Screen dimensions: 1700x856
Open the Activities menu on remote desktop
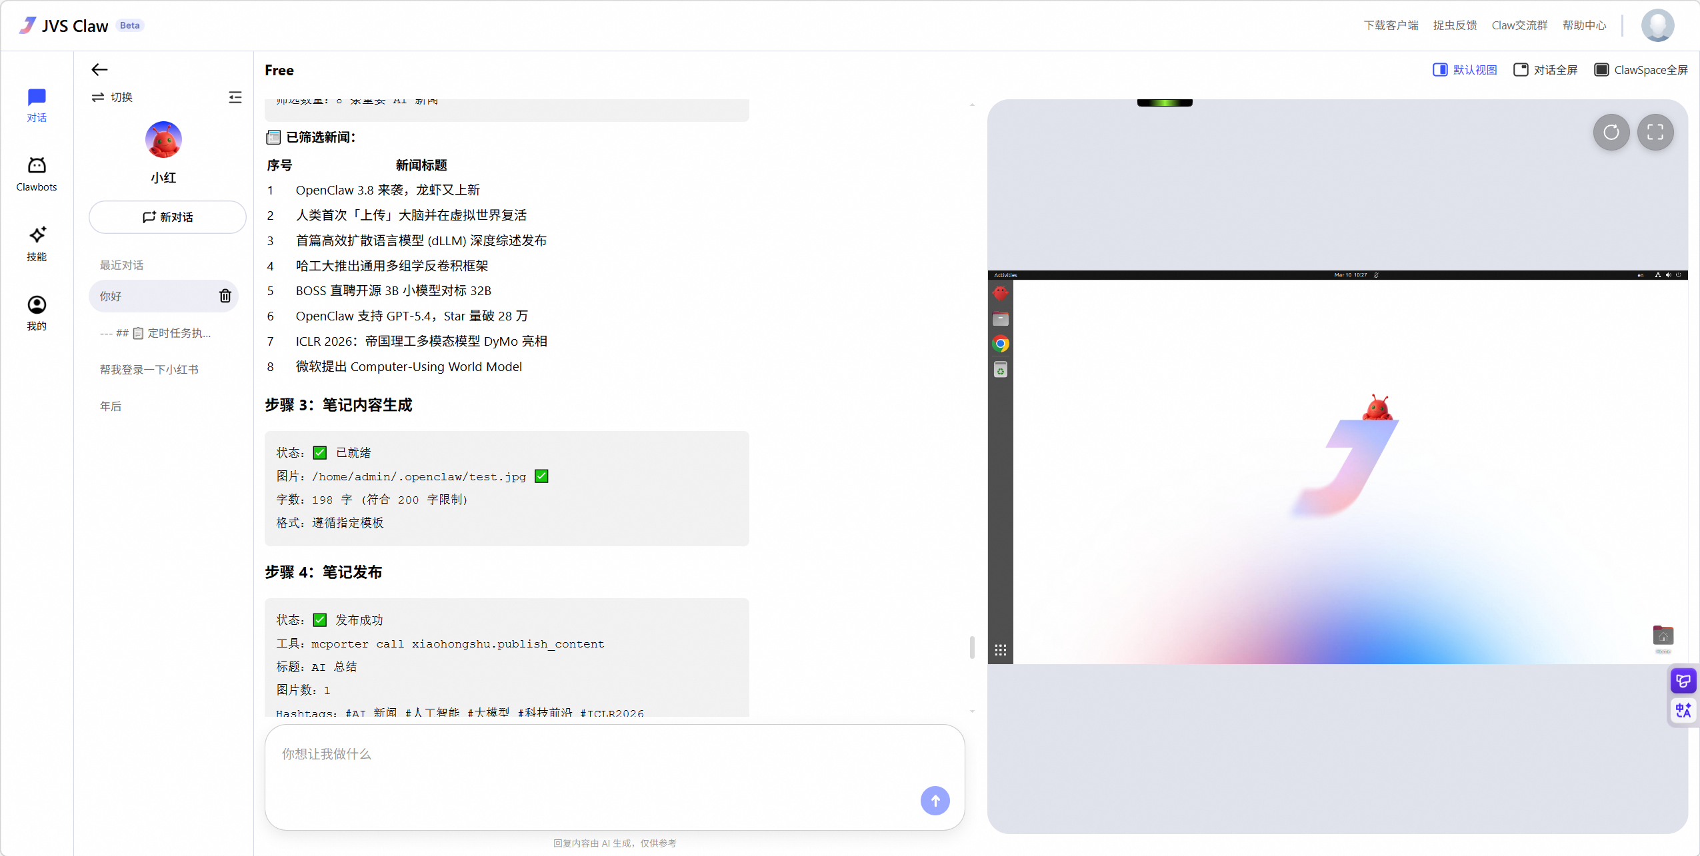[x=1006, y=274]
